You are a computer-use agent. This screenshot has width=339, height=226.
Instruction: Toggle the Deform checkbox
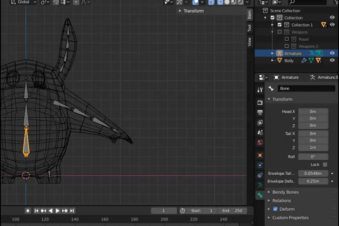click(275, 209)
